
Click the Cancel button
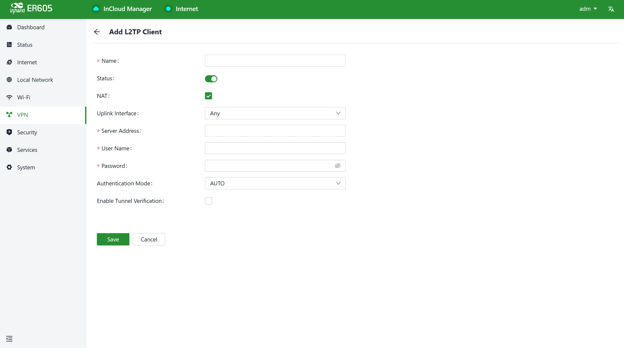tap(149, 239)
